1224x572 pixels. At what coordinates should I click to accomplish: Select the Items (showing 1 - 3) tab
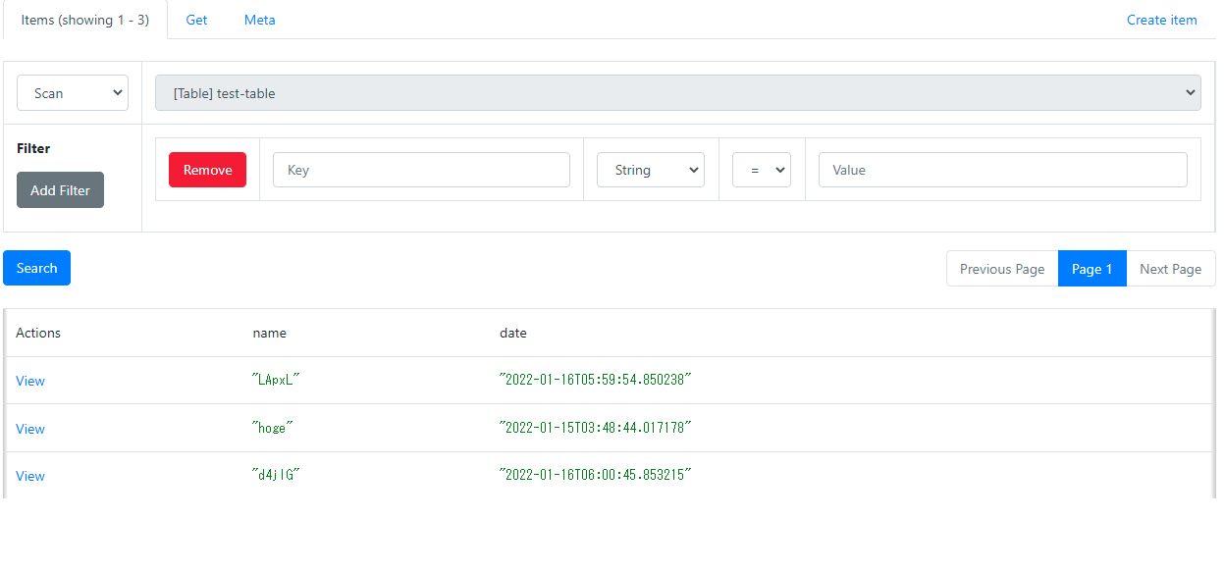point(84,20)
